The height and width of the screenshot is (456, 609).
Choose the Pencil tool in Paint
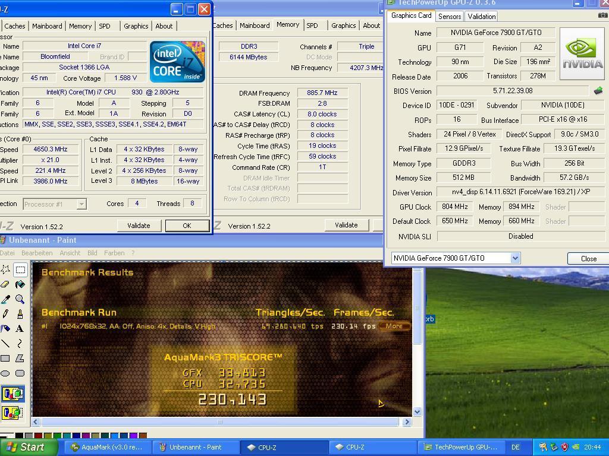(x=5, y=313)
